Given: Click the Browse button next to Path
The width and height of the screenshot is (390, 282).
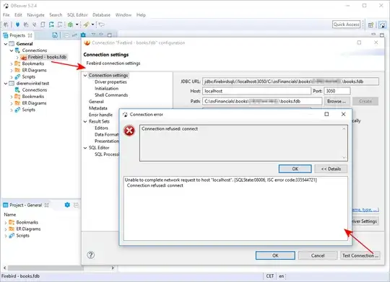Looking at the screenshot, I should click(337, 101).
